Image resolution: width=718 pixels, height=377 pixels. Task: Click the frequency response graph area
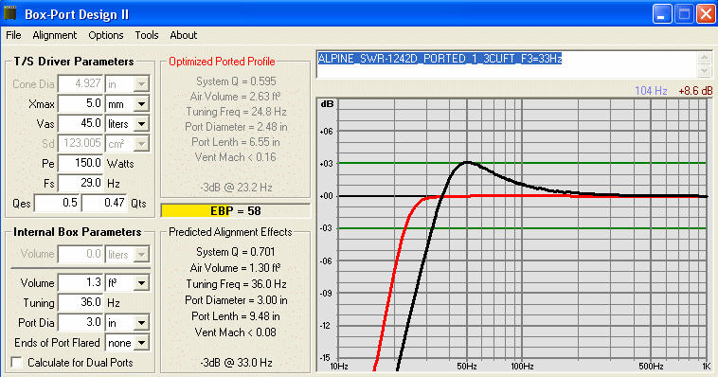514,234
